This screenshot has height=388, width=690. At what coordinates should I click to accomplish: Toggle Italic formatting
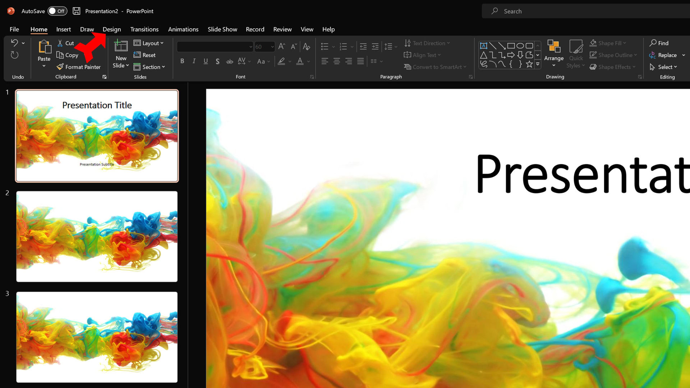[194, 61]
